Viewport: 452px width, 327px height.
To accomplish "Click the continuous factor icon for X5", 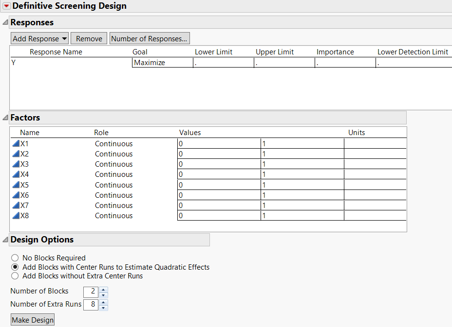I will (x=16, y=185).
